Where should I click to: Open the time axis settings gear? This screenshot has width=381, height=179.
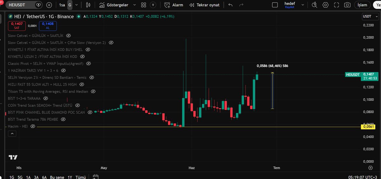(x=371, y=168)
